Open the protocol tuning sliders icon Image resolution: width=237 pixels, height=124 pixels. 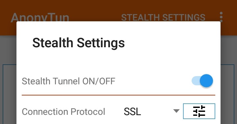pos(199,111)
